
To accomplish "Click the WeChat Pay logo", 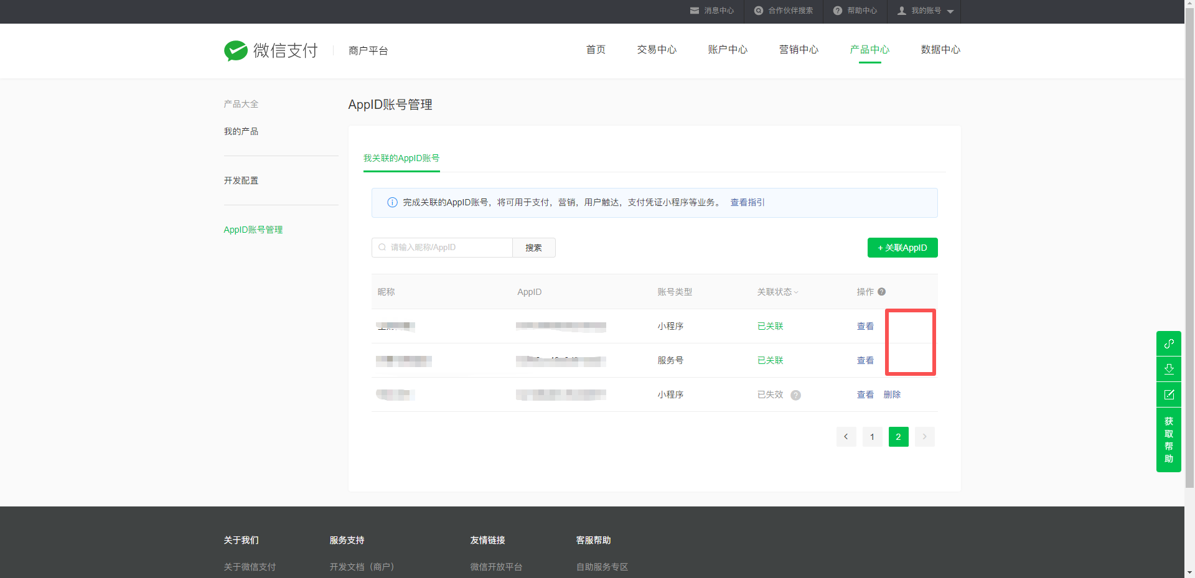I will (x=271, y=50).
